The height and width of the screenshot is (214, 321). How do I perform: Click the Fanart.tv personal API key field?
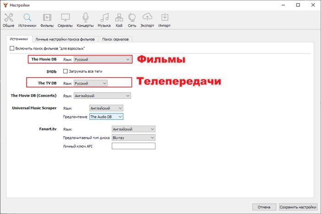click(133, 146)
